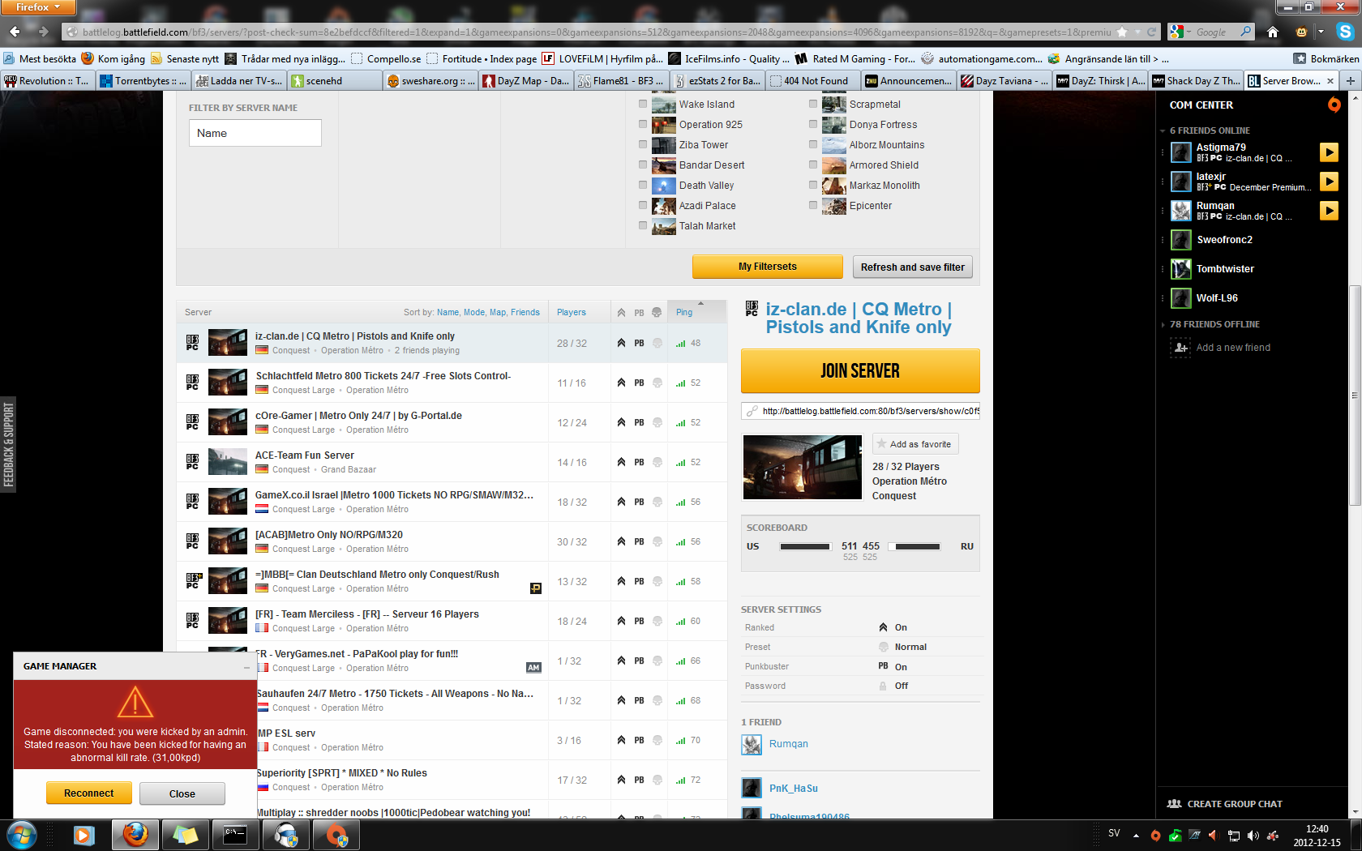Click the My Filtersets button
Viewport: 1362px width, 851px height.
(767, 267)
